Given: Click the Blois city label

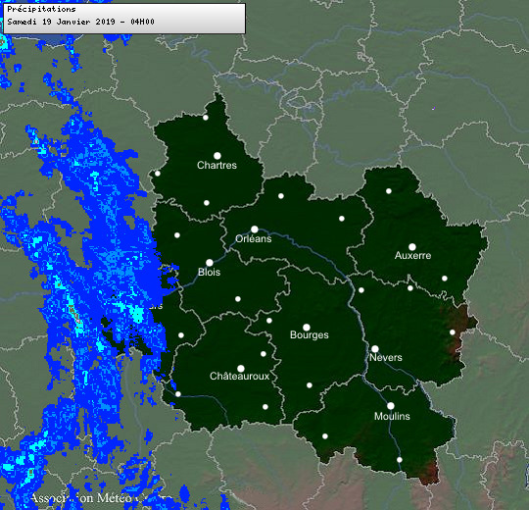Looking at the screenshot, I should [x=210, y=272].
